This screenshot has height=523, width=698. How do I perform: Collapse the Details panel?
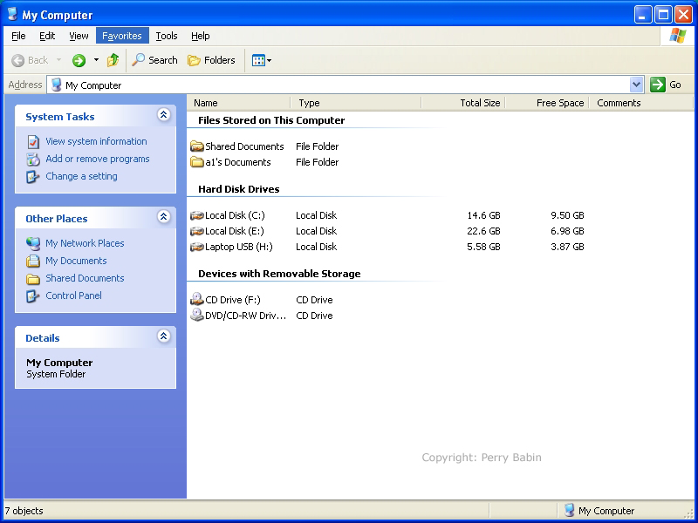(163, 336)
